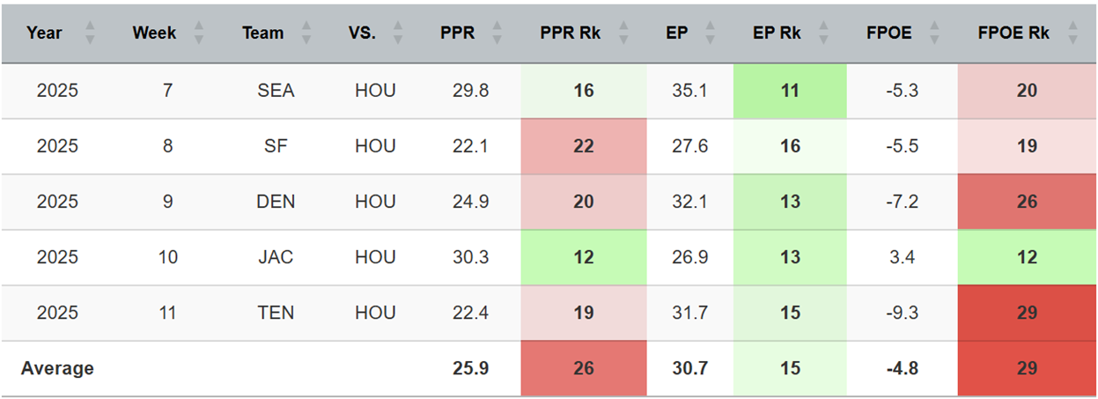This screenshot has width=1098, height=399.
Task: Click the sort arrows beside PPR Rk header
Action: coord(624,33)
